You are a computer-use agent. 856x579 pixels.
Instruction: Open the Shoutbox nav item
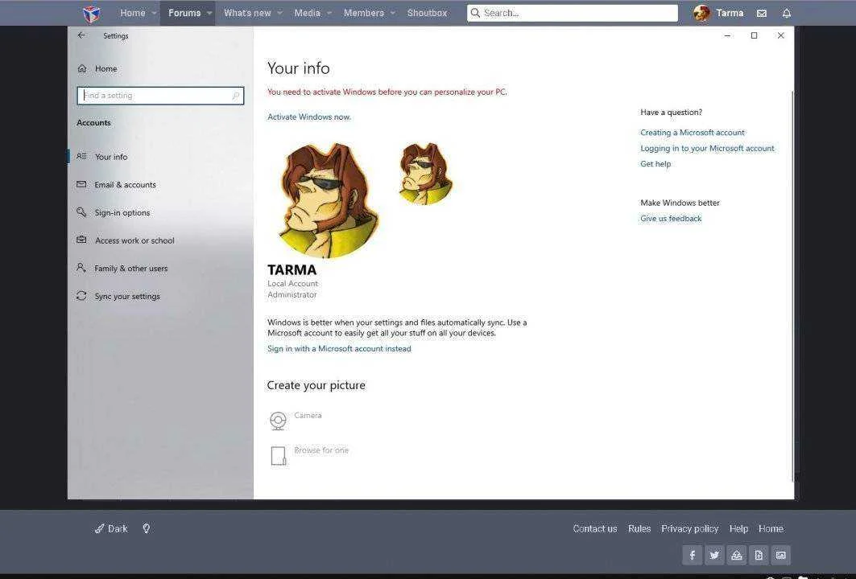point(427,13)
